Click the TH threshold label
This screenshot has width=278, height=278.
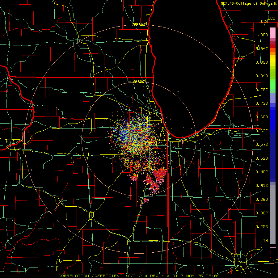pos(265,241)
